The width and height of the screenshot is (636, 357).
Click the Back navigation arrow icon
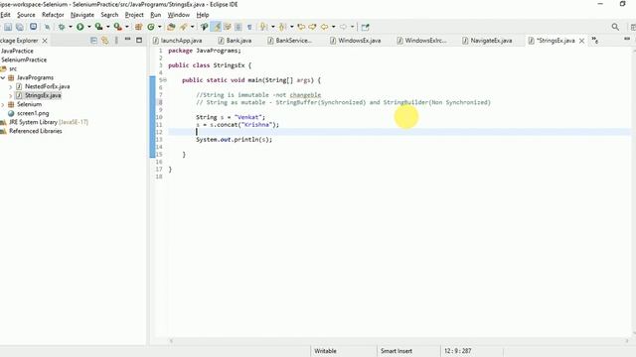tap(324, 27)
